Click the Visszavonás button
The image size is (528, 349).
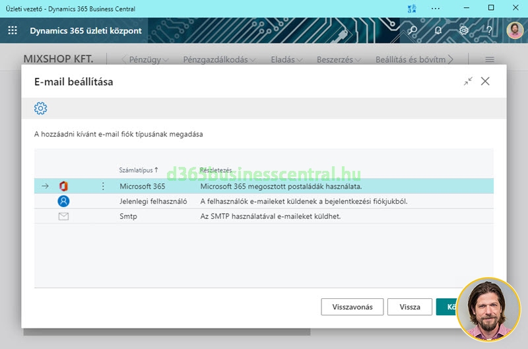352,307
